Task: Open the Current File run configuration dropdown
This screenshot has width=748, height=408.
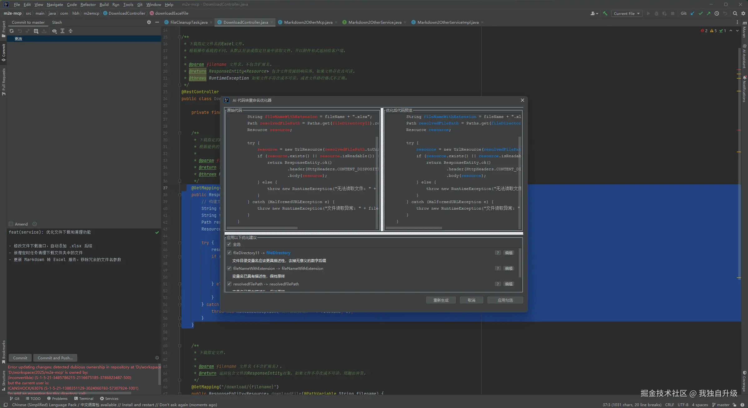Action: tap(627, 13)
